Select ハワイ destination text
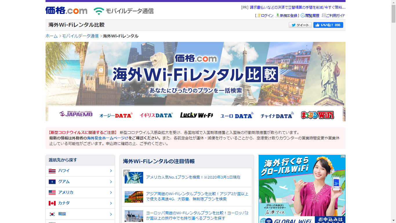This screenshot has height=223, width=396. tap(64, 171)
